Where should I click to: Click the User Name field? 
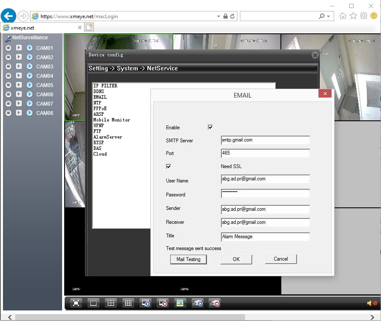coord(265,179)
